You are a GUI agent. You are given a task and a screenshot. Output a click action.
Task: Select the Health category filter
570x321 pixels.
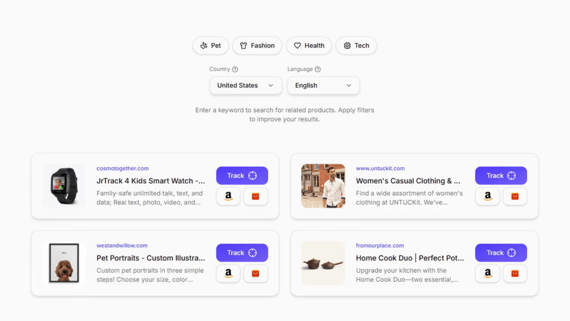[309, 46]
